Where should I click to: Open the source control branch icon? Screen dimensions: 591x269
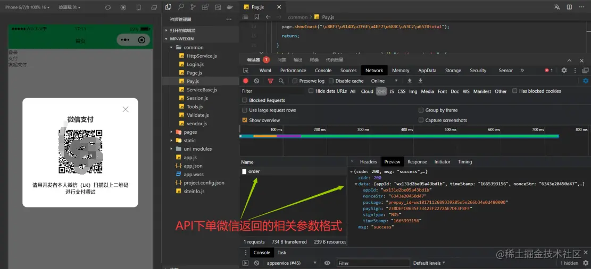click(x=193, y=7)
